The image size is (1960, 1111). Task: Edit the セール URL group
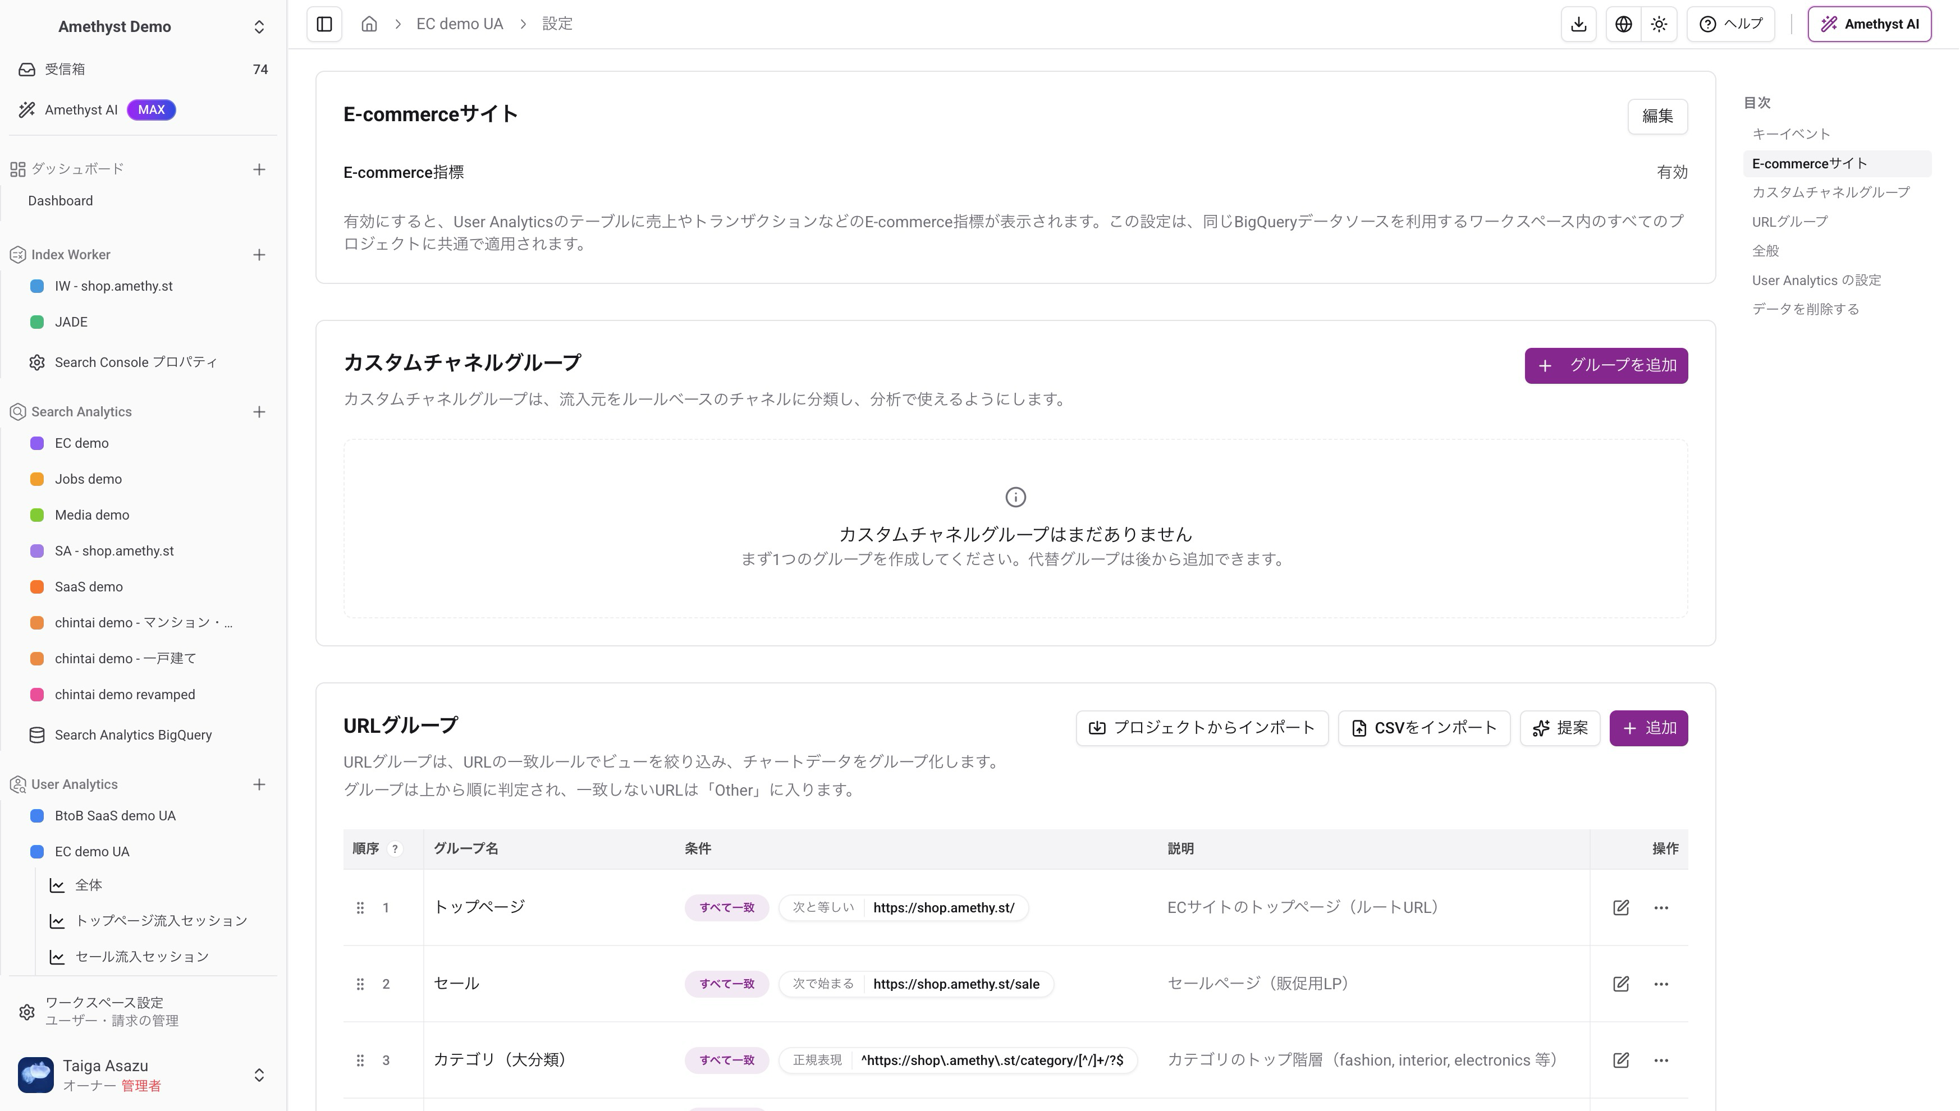[x=1621, y=984]
